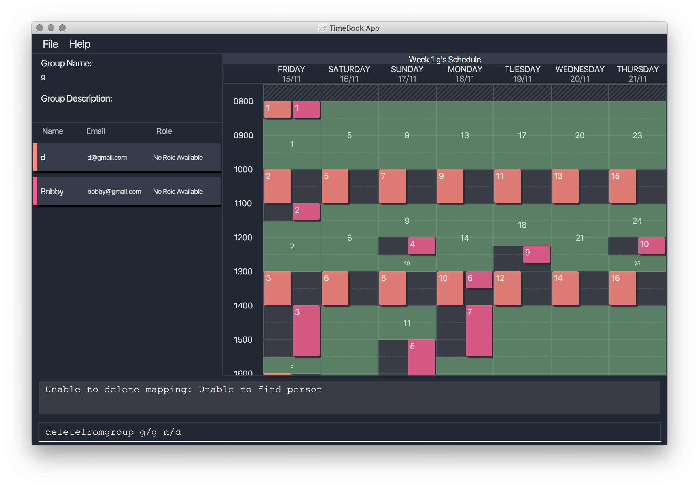
Task: Click Monday's free slot 13
Action: click(464, 135)
